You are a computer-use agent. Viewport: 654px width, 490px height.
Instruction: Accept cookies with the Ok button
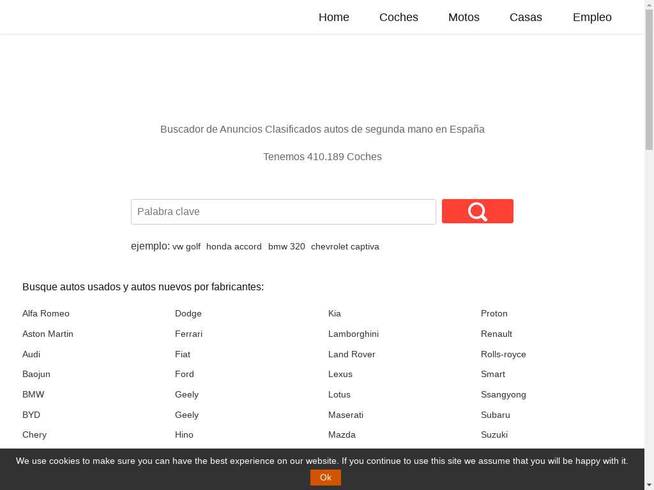(x=325, y=477)
